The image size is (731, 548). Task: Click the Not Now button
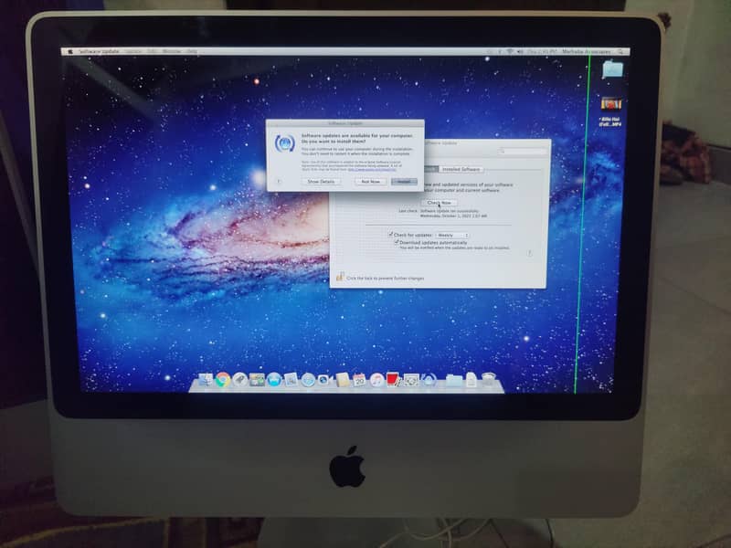click(x=371, y=182)
